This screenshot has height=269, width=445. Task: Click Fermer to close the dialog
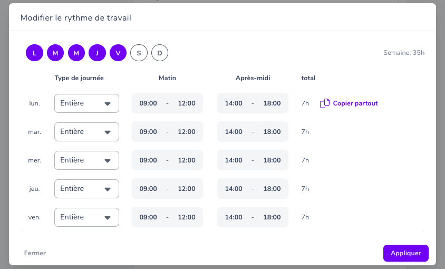[35, 253]
